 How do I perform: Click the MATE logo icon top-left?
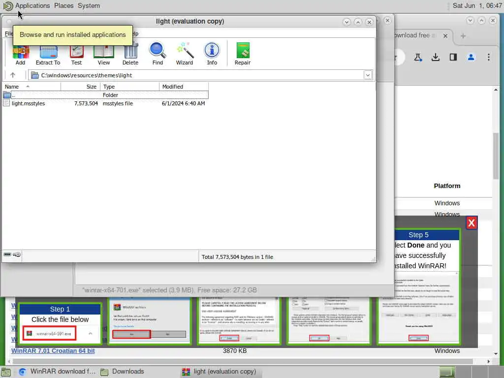(x=7, y=6)
